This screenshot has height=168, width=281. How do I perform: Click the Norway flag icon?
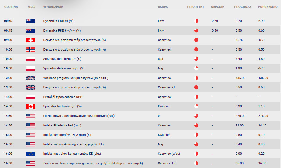pos(31,49)
